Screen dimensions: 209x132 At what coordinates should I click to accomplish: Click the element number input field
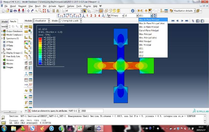[x=92, y=111]
